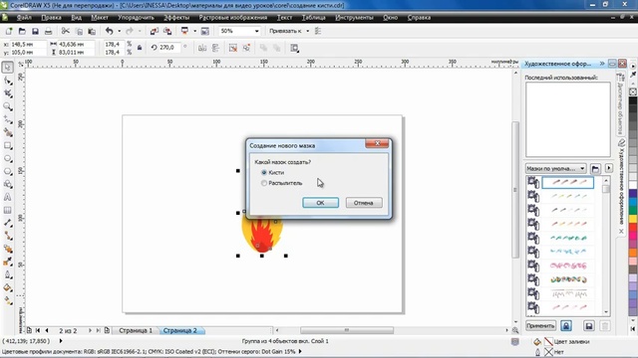Viewport: 638px width, 358px height.
Task: Select the Pick tool in toolbox
Action: pos(8,68)
